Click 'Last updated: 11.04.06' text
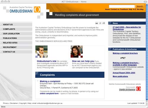This screenshot has width=148, height=108. pyautogui.click(x=136, y=103)
